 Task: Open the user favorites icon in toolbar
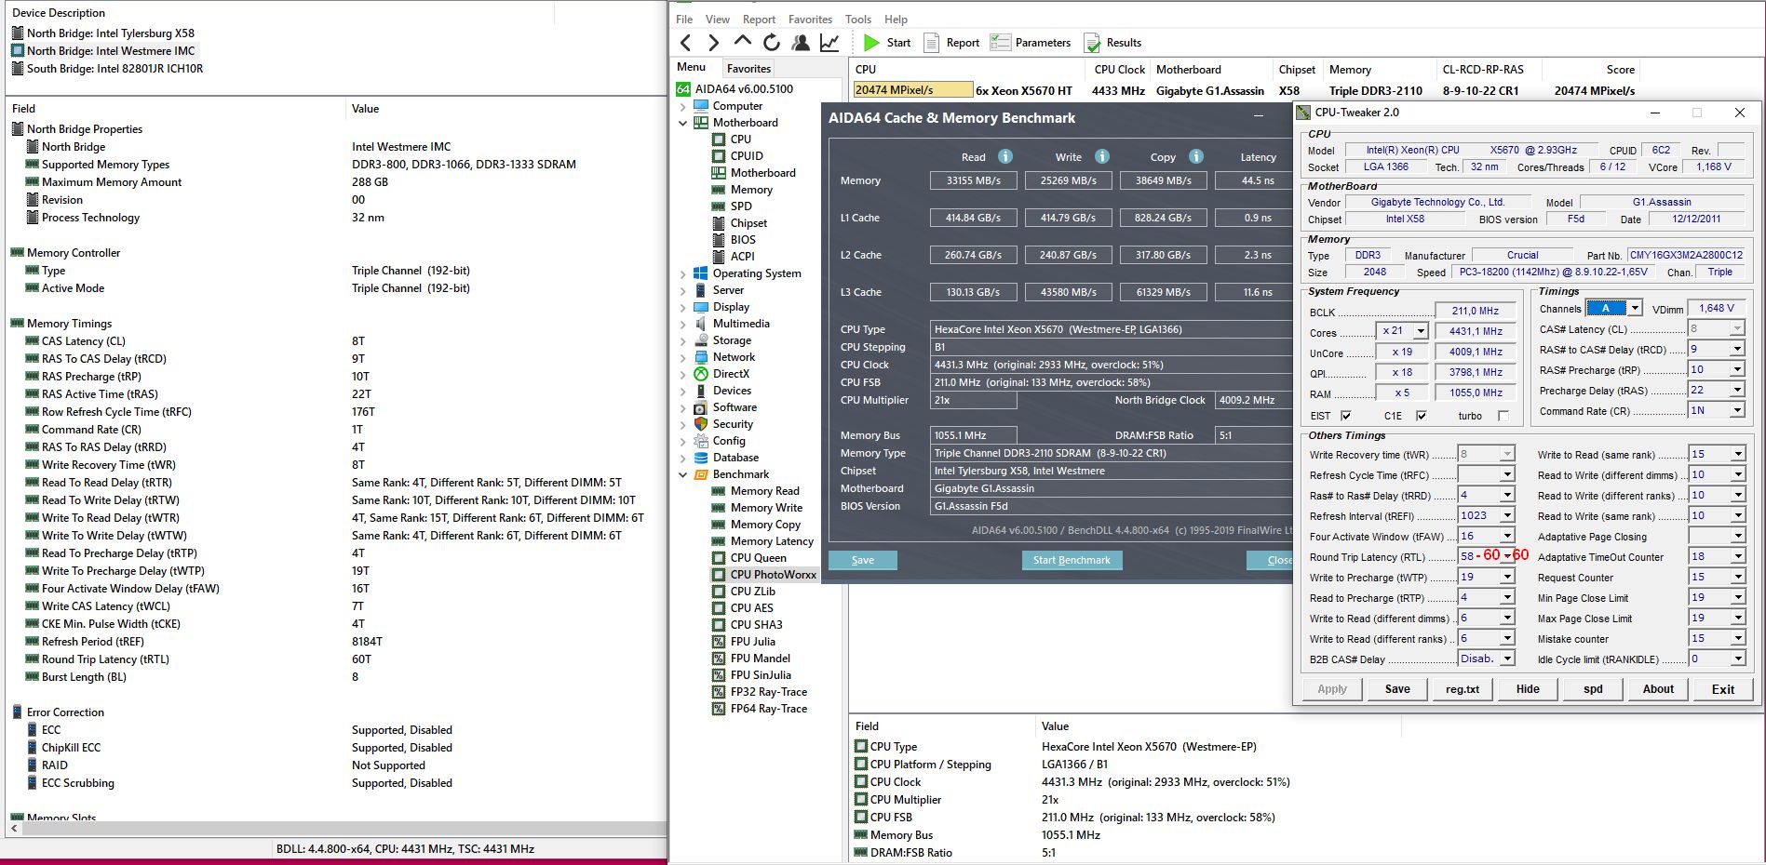tap(800, 43)
